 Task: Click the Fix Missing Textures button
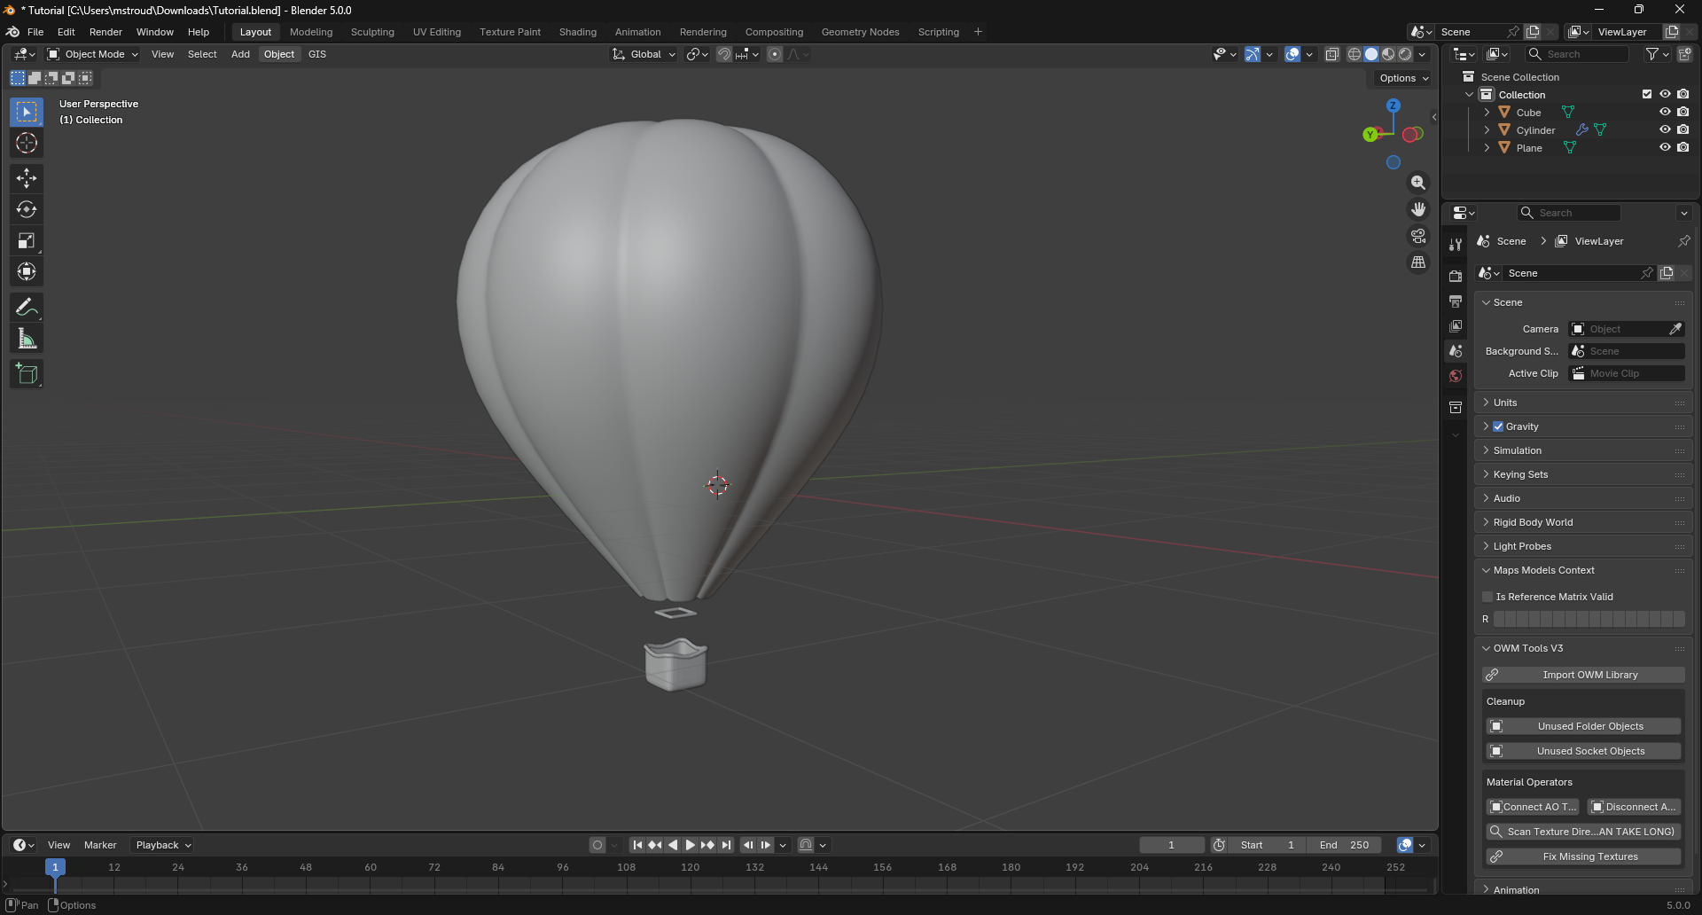coord(1583,856)
